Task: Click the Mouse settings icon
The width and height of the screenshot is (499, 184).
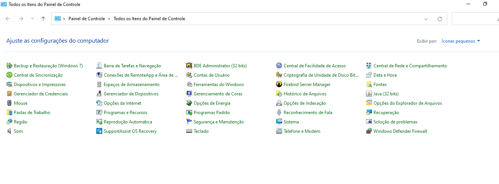Action: tap(9, 103)
